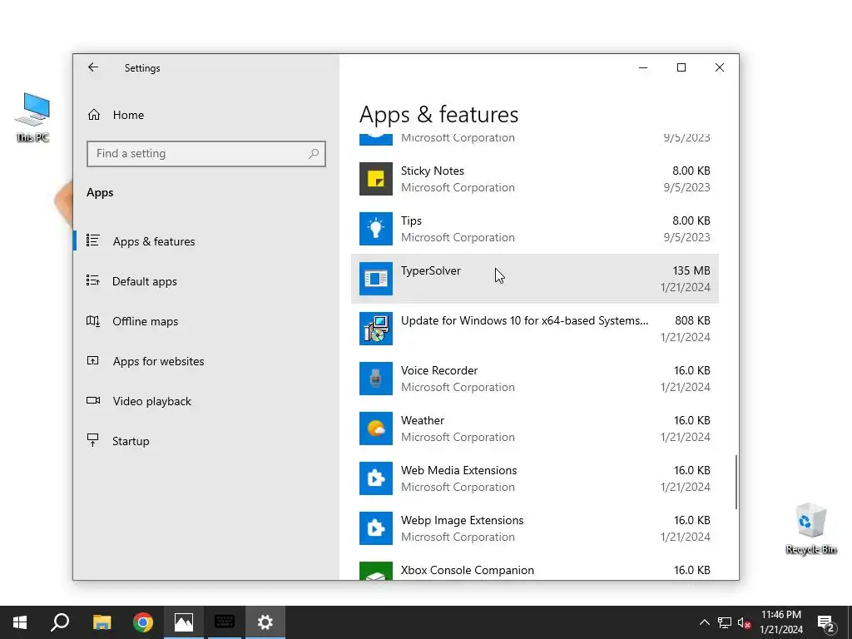
Task: Click the Apps for websites icon
Action: (x=93, y=360)
